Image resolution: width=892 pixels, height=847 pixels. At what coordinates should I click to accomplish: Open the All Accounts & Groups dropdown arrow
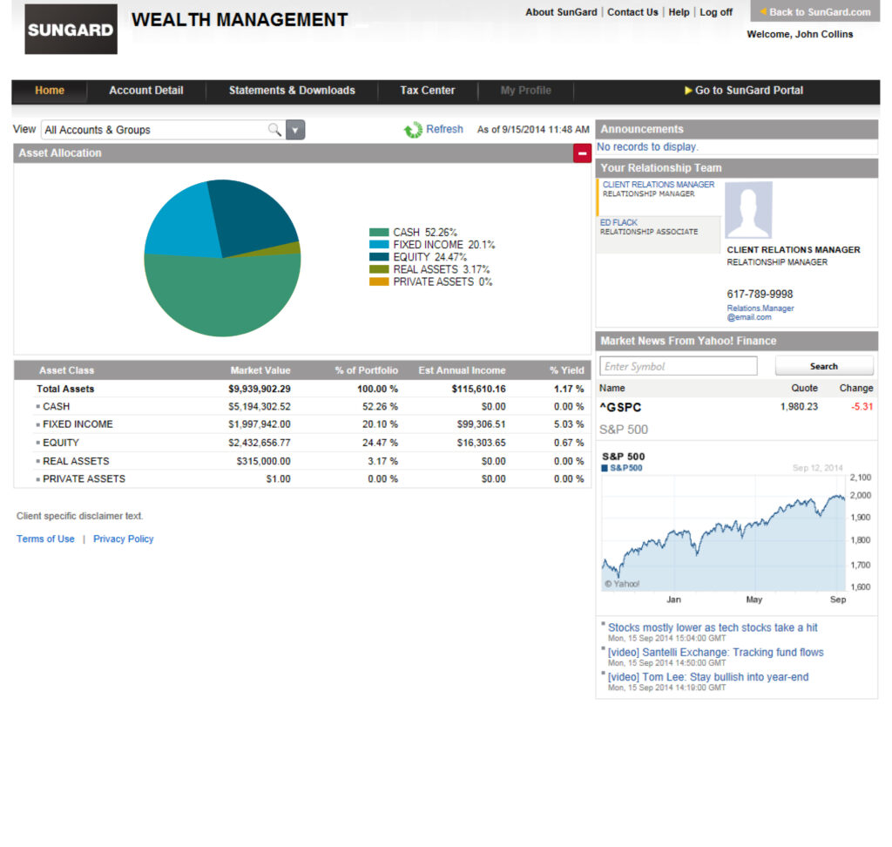click(294, 130)
